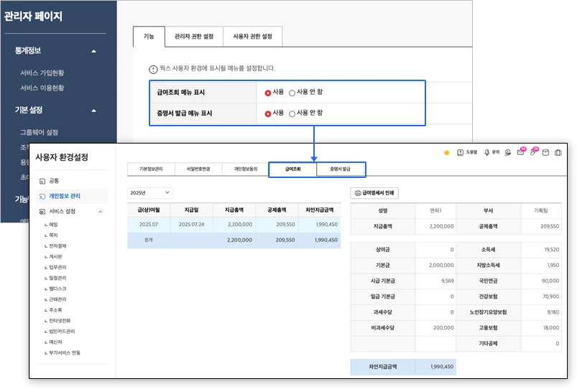This screenshot has height=389, width=577.
Task: Open the calendar icon in top bar
Action: tap(545, 152)
